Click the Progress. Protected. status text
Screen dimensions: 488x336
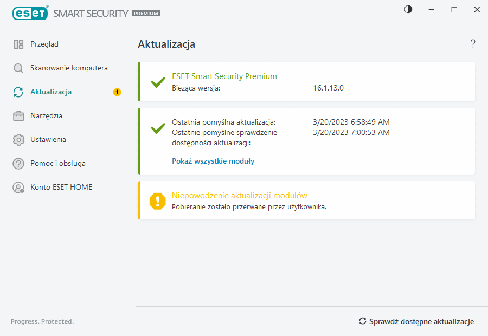(42, 321)
